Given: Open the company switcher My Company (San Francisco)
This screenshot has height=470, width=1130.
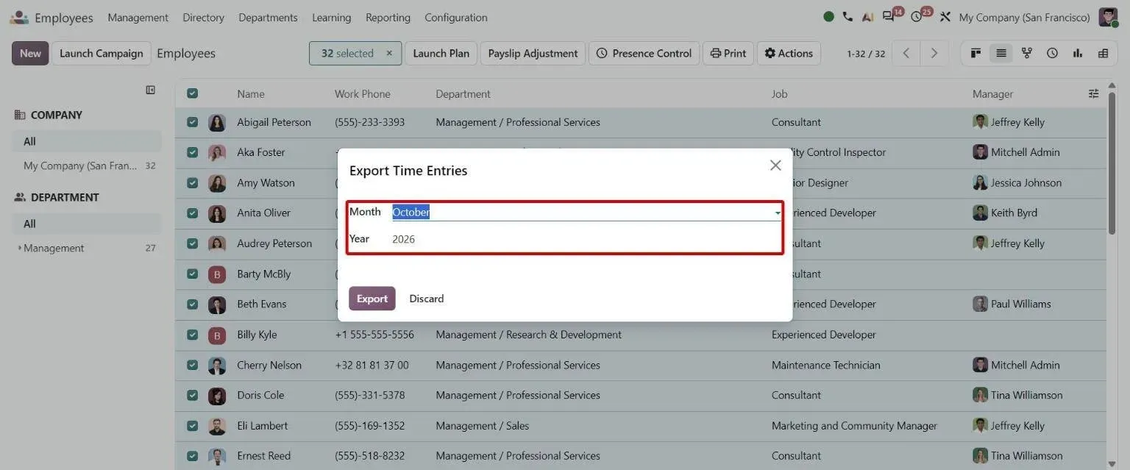Looking at the screenshot, I should [x=1024, y=18].
